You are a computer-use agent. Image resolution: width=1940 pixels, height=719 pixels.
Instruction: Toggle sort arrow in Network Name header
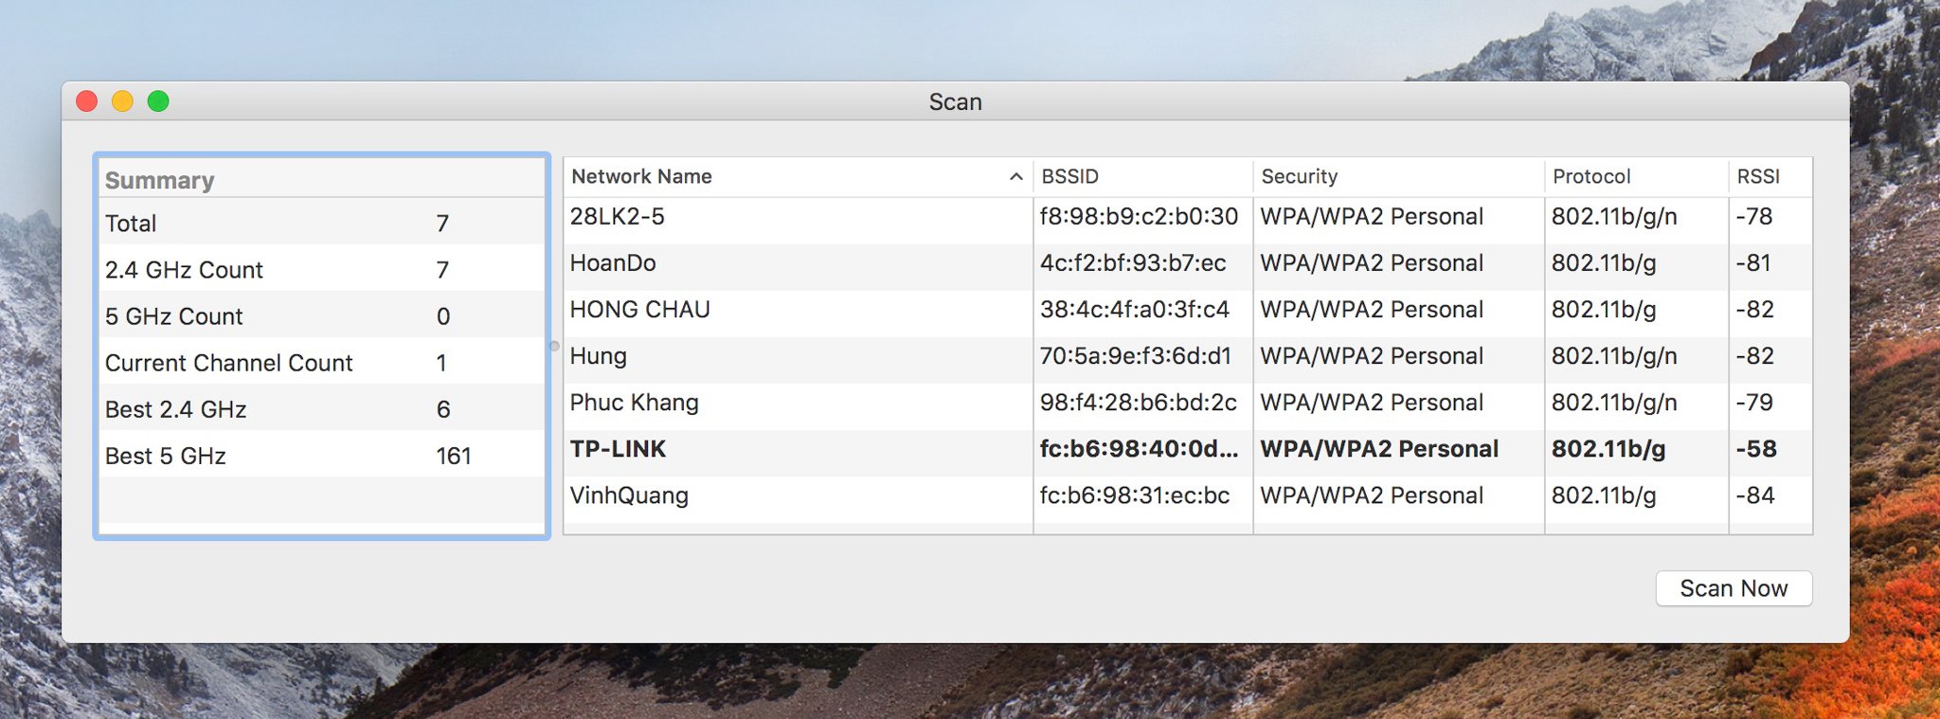point(1015,176)
